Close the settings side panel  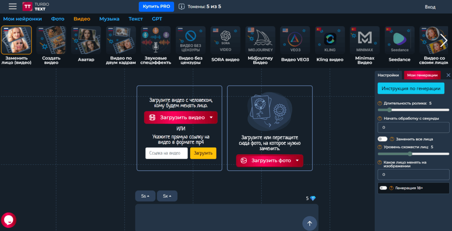448,75
